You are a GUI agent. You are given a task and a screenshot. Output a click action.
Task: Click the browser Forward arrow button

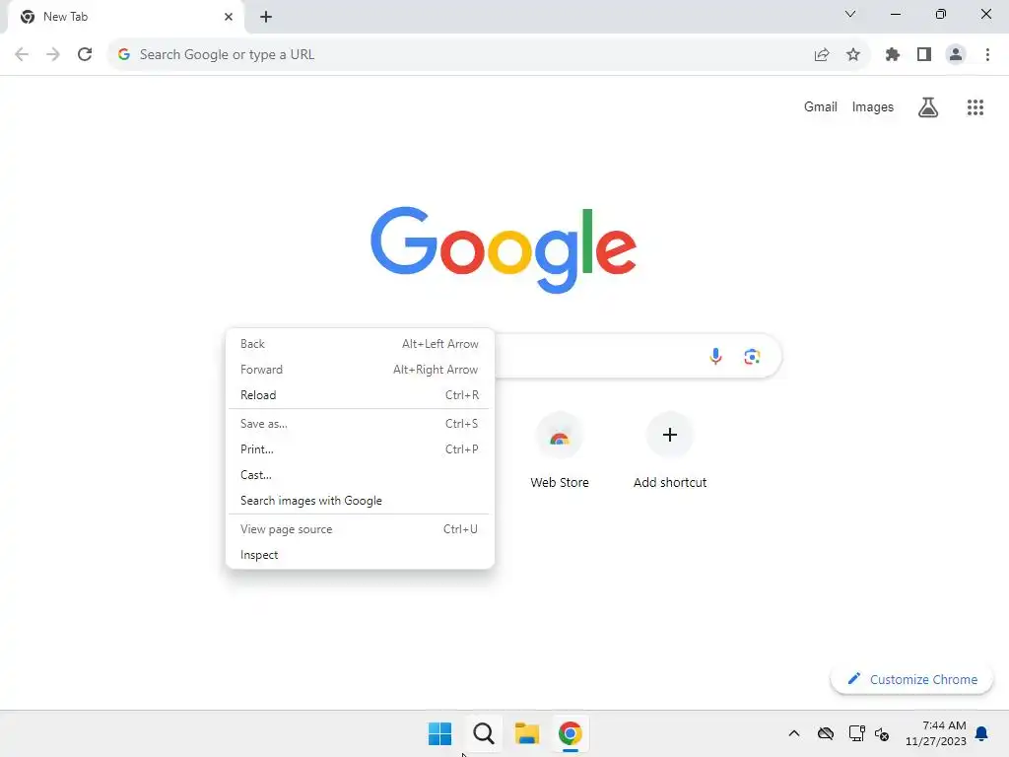pyautogui.click(x=53, y=55)
